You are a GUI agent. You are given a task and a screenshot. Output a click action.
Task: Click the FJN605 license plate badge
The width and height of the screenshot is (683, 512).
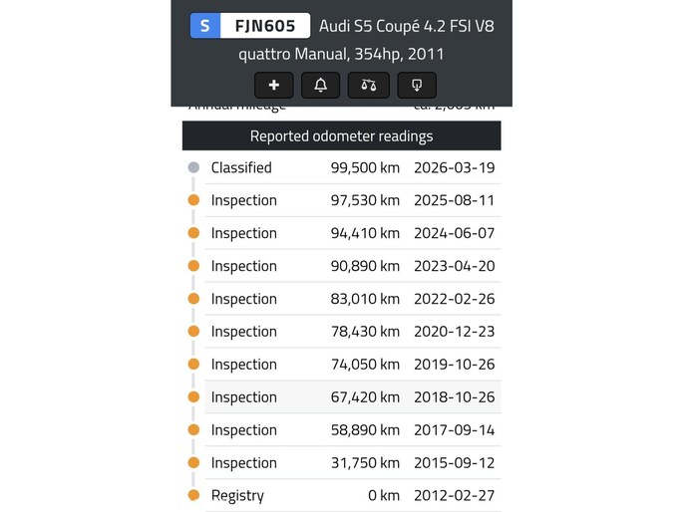[x=250, y=26]
